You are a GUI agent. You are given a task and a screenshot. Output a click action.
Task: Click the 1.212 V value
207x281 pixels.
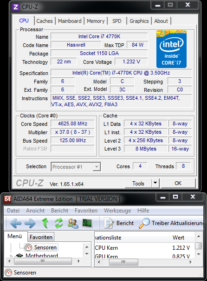click(181, 248)
